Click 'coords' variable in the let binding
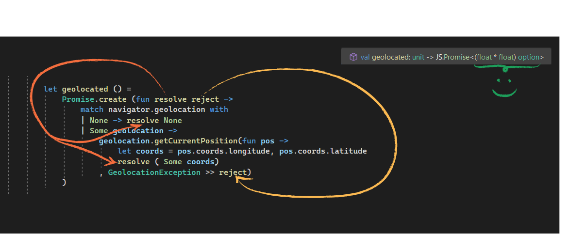 coord(150,151)
